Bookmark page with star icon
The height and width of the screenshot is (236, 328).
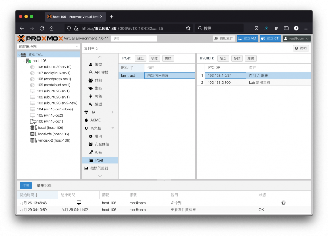coord(188,28)
